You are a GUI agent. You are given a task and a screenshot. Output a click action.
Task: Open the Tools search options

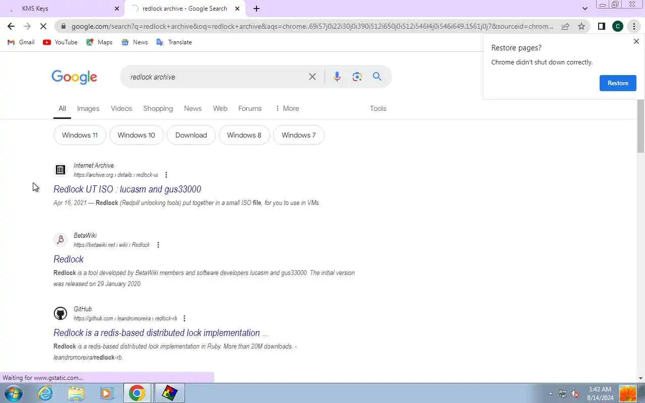pos(378,108)
